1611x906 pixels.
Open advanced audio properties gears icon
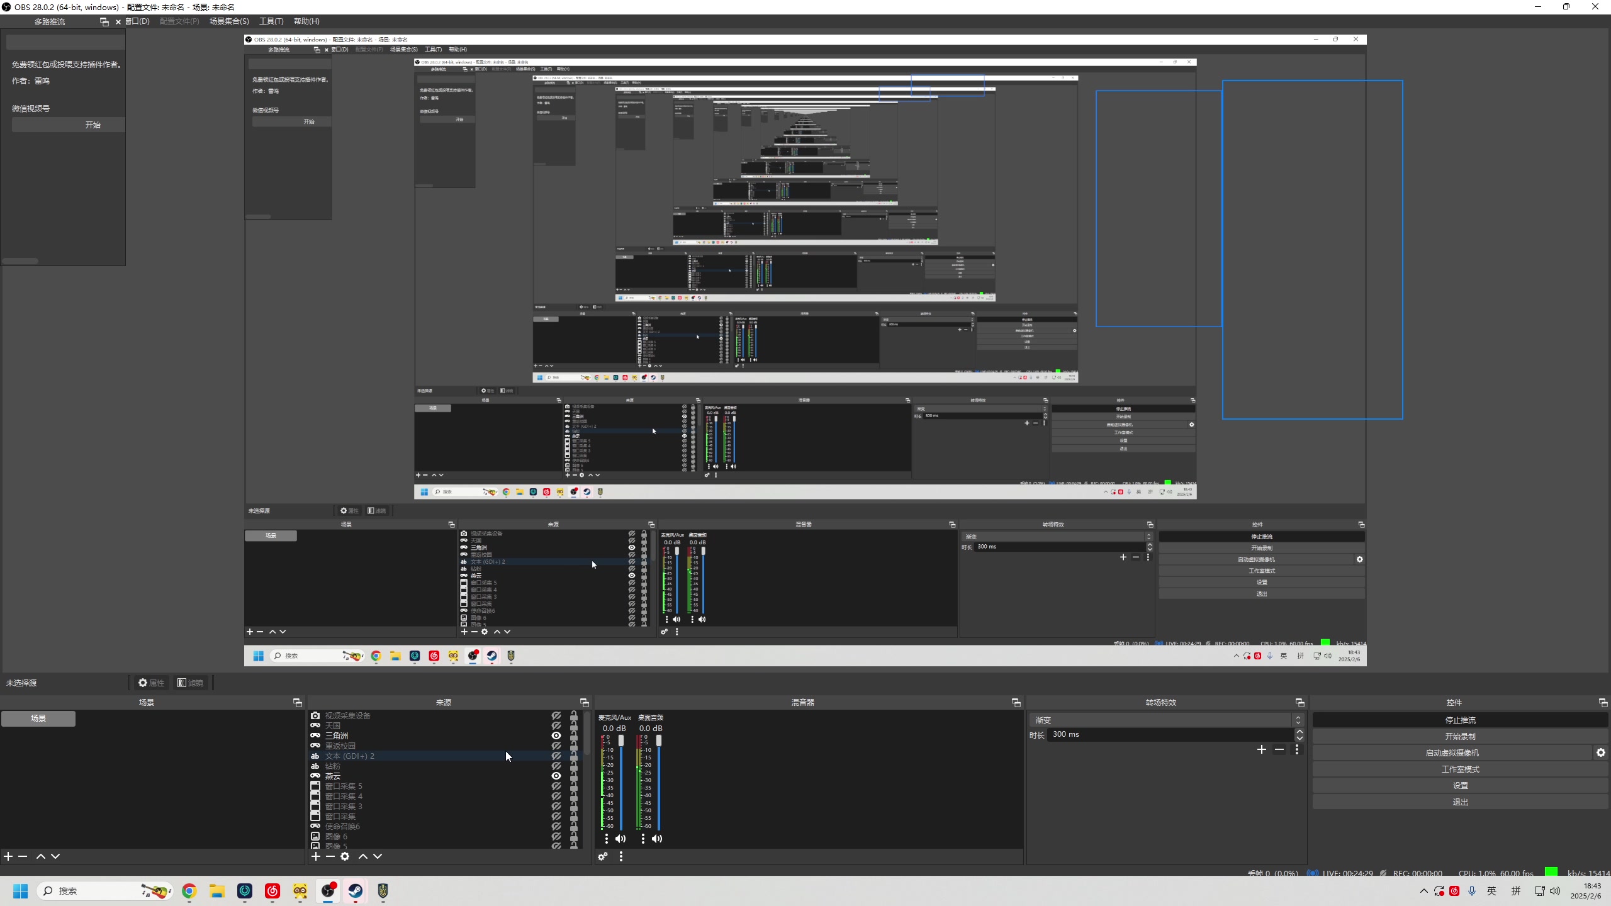tap(603, 856)
